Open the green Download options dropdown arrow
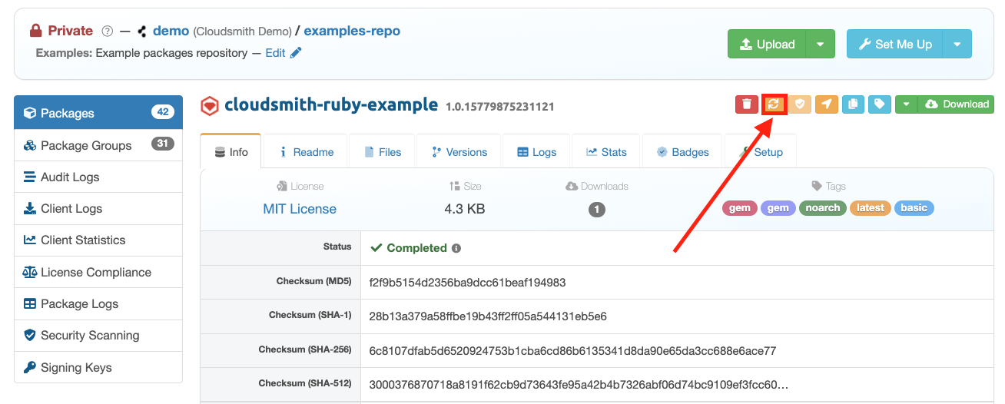This screenshot has width=1005, height=404. (907, 104)
